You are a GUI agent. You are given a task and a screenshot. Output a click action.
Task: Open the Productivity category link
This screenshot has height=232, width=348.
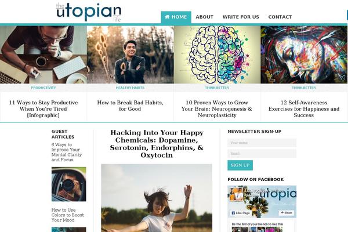pos(43,88)
